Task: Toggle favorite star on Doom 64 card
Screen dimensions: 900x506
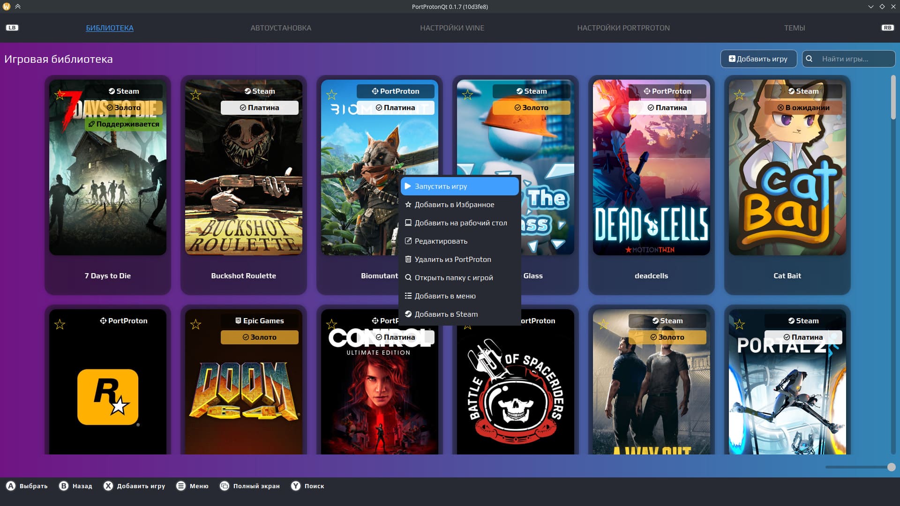Action: [x=195, y=324]
